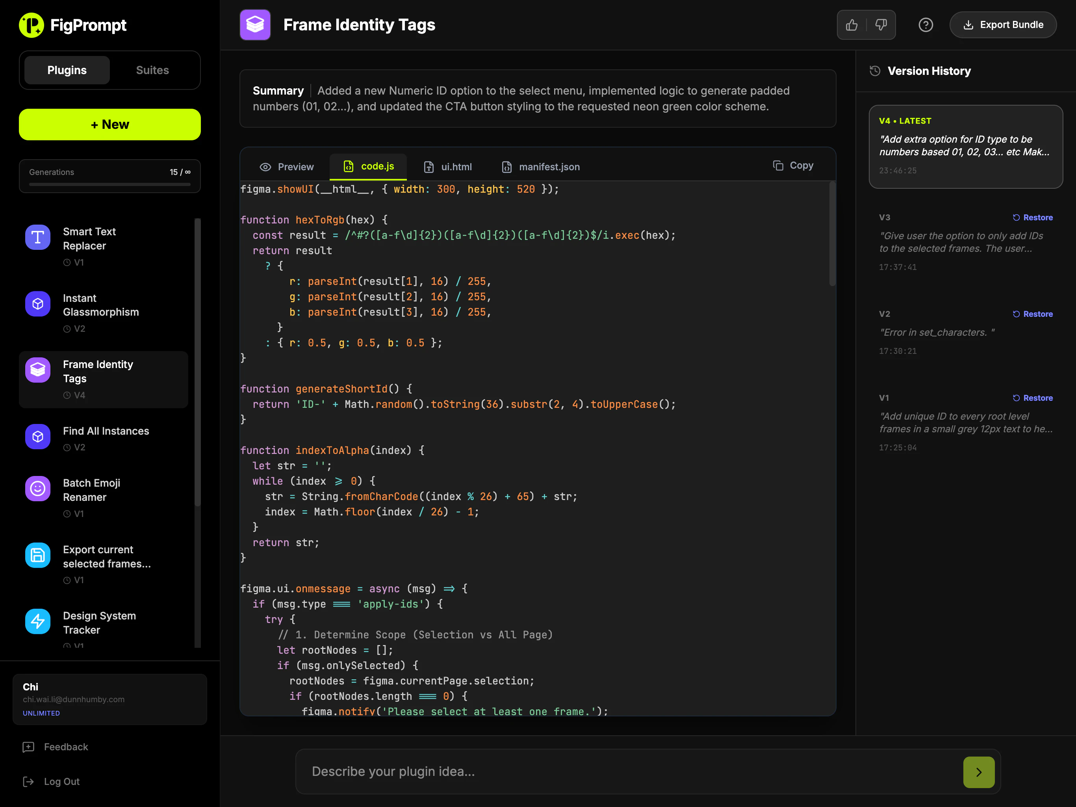Click the thumbs down feedback icon
Viewport: 1076px width, 807px height.
pos(881,25)
